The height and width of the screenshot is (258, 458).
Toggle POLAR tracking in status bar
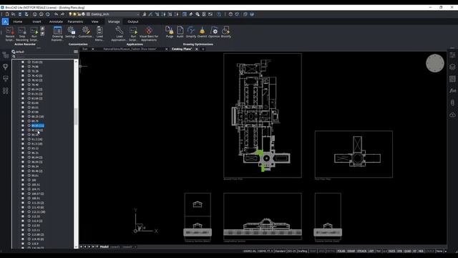coord(341,251)
